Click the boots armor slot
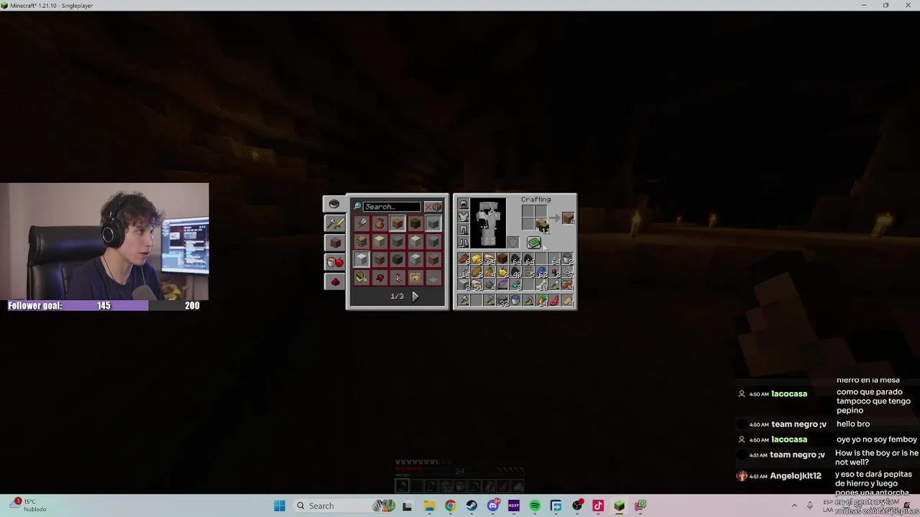Screen dimensions: 920x517 [464, 243]
